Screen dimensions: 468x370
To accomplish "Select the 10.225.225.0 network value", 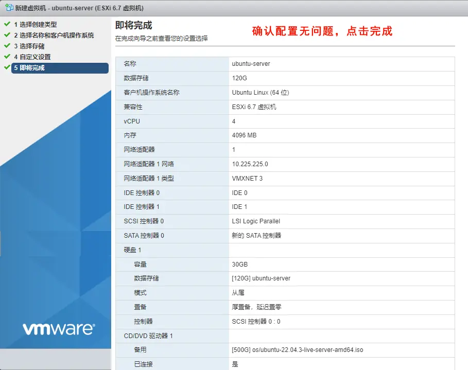I will 250,164.
